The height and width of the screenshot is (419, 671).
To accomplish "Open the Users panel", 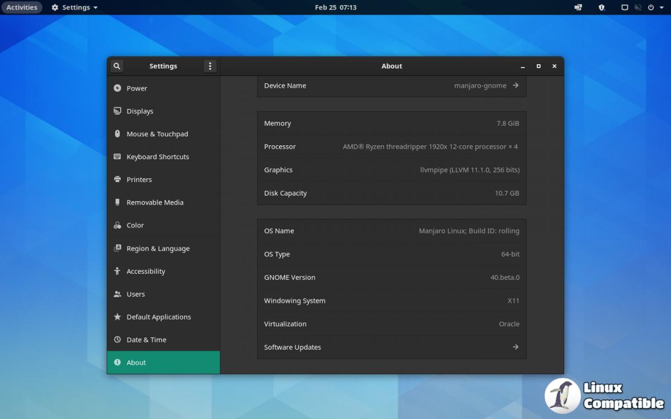I will click(135, 294).
